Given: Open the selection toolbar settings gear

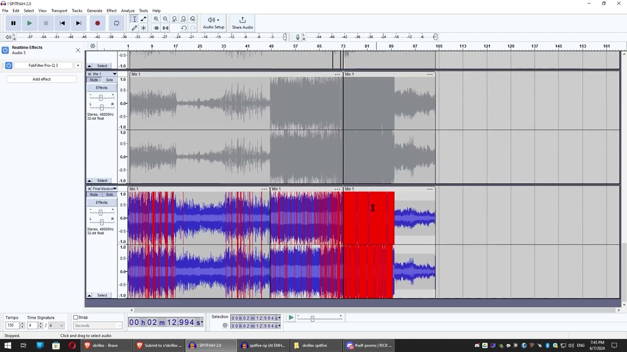Looking at the screenshot, I should click(225, 326).
